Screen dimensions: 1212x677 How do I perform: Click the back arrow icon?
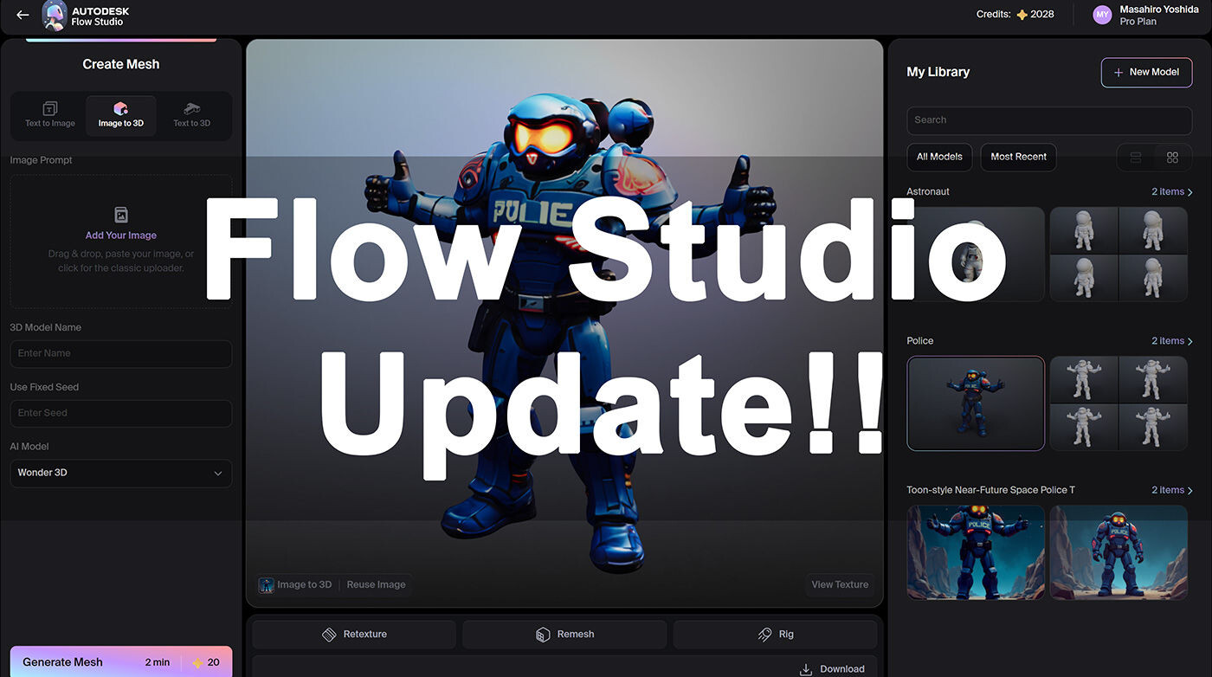coord(23,15)
